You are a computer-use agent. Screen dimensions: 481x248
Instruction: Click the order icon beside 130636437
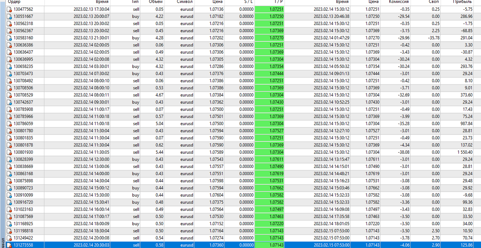point(10,52)
